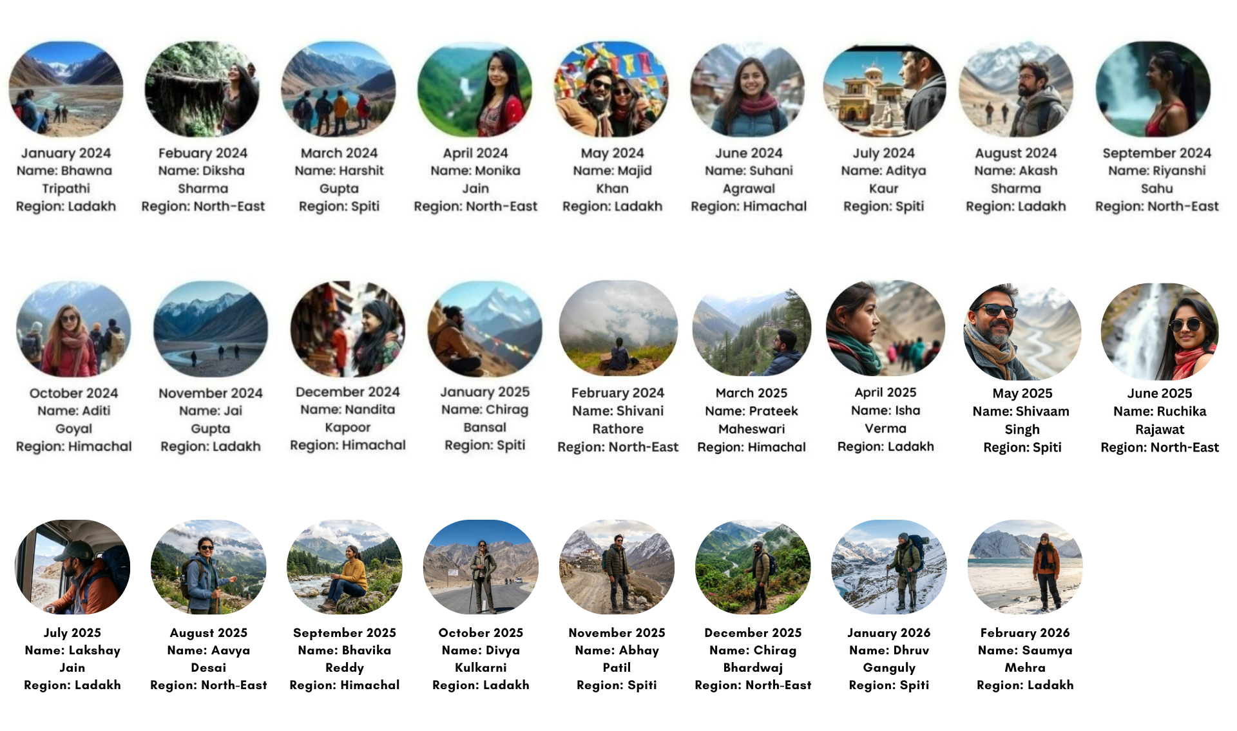Click the 'August 2025' label under Aavya Desai
This screenshot has height=731, width=1237.
[x=209, y=632]
